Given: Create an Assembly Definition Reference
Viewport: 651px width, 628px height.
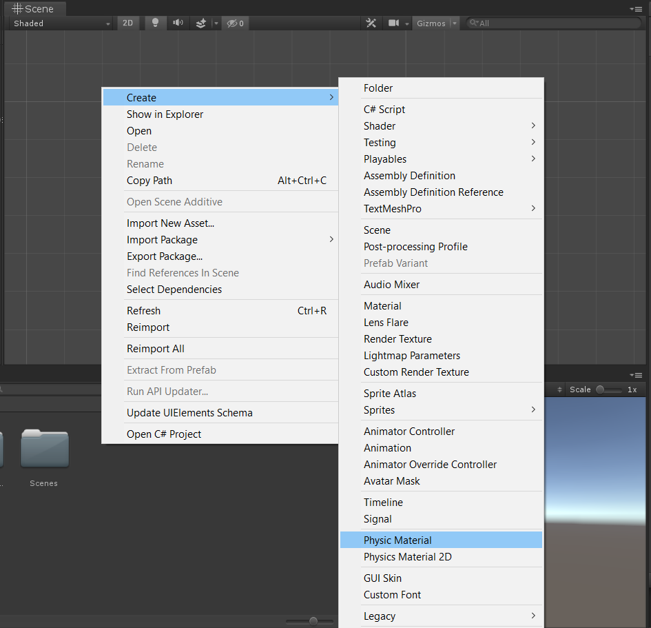Looking at the screenshot, I should click(441, 192).
